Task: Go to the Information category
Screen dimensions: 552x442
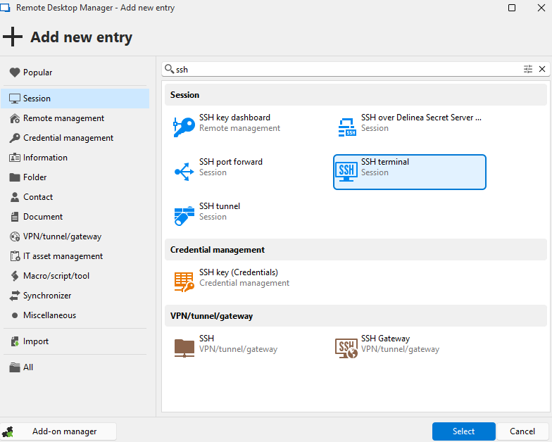Action: [x=75, y=158]
